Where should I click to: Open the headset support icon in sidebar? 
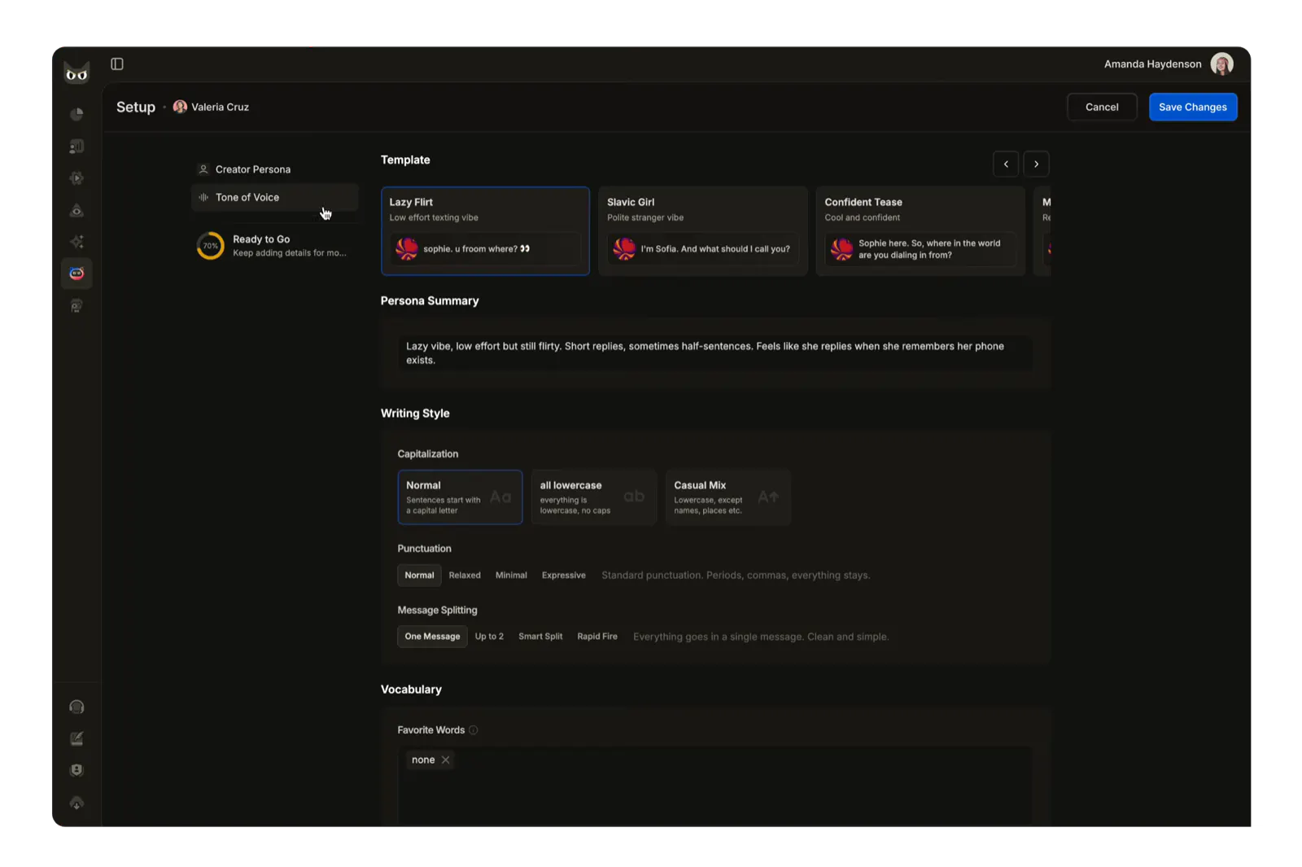tap(76, 707)
